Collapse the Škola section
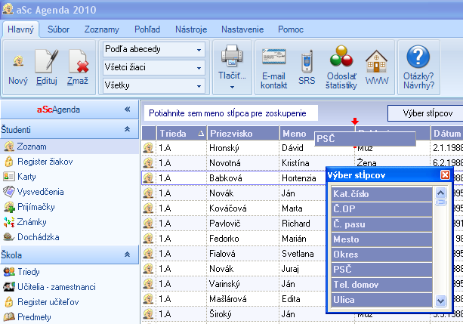This screenshot has width=463, height=324. point(127,255)
